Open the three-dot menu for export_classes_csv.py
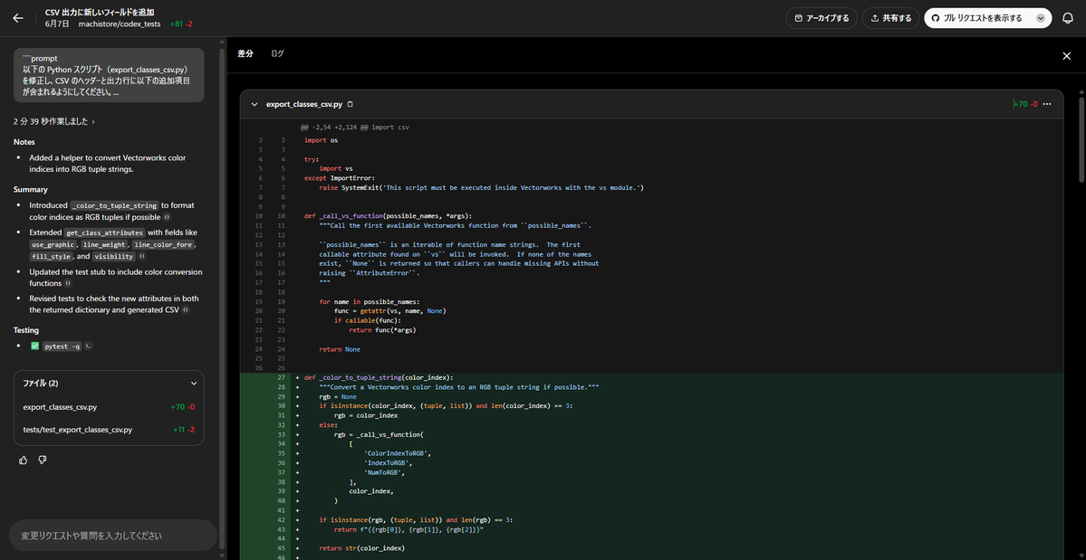Screen dimensions: 1086x560 [x=1047, y=104]
